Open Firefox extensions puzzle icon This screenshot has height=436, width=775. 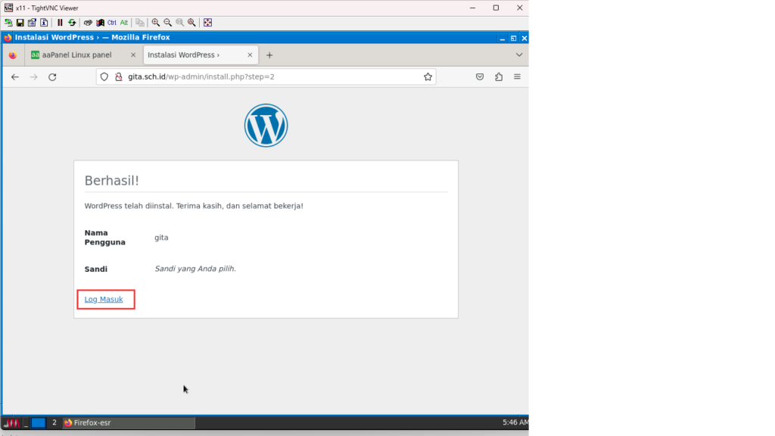click(499, 76)
